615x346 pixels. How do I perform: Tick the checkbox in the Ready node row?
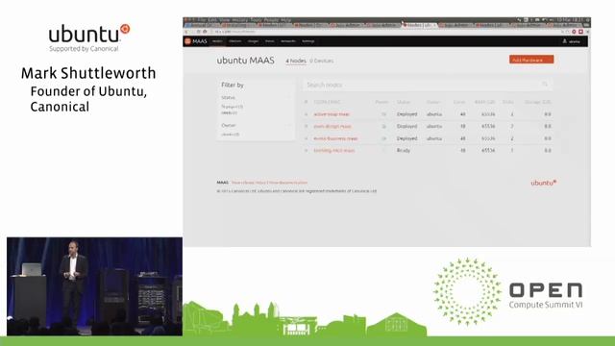click(307, 150)
